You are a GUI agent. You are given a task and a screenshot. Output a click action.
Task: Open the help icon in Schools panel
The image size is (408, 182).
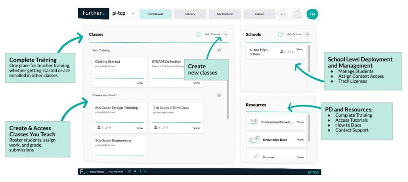(281, 34)
